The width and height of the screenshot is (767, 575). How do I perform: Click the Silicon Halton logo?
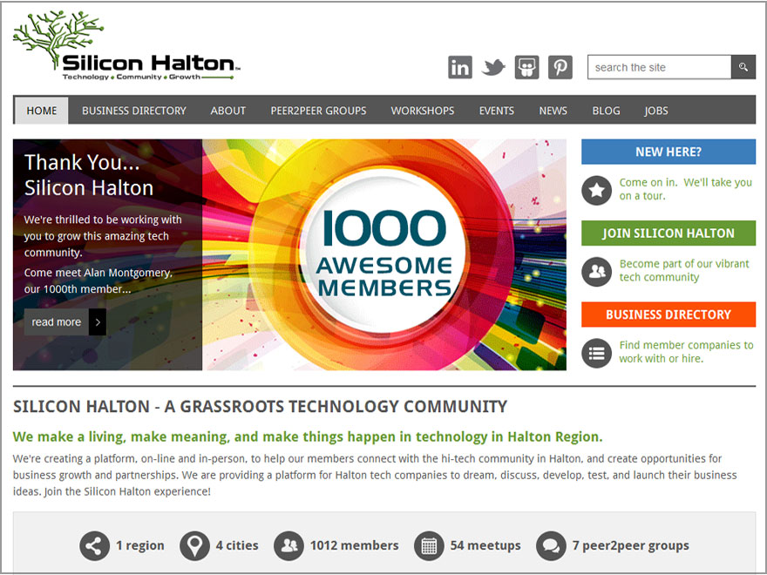[x=126, y=49]
